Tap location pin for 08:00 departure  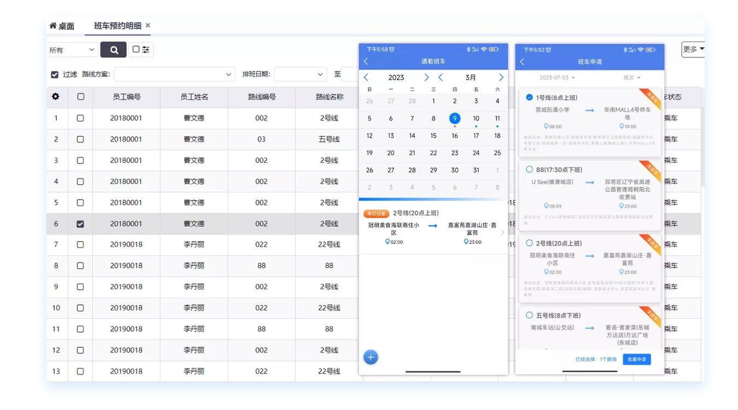tap(545, 126)
